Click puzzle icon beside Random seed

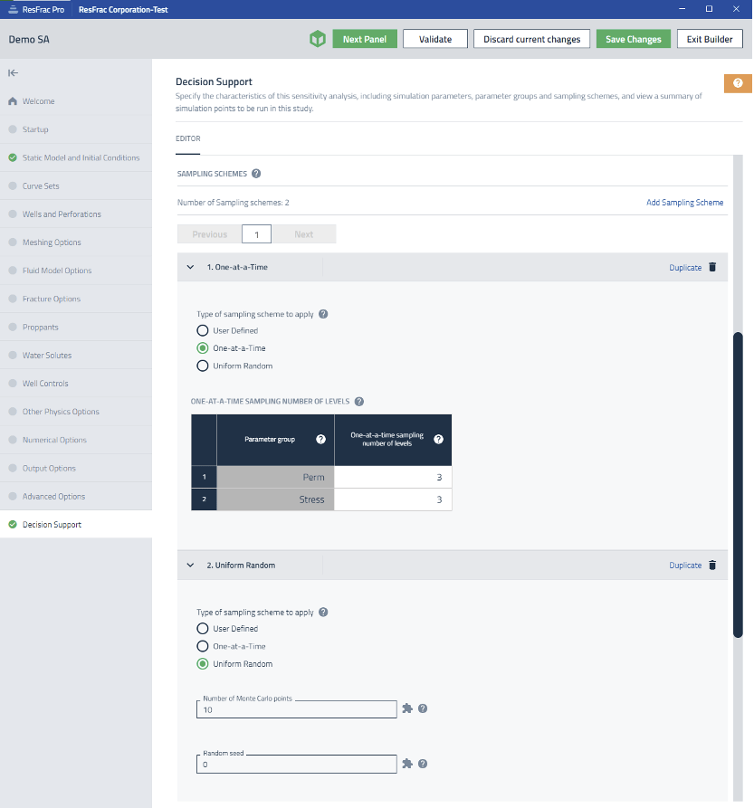[x=407, y=764]
